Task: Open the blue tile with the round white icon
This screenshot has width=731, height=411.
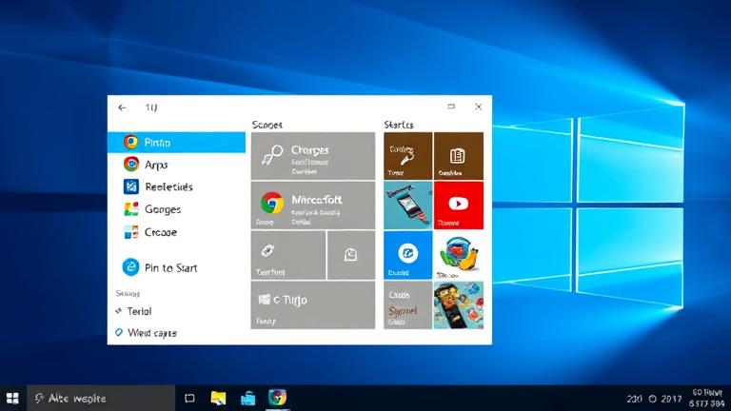Action: point(408,255)
